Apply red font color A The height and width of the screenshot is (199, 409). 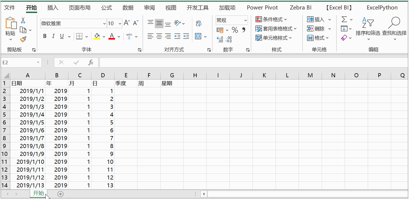[111, 36]
